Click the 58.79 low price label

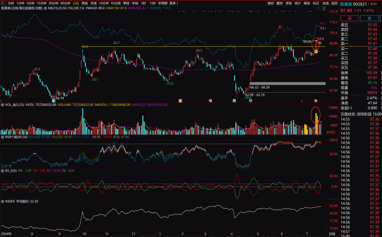(60, 98)
